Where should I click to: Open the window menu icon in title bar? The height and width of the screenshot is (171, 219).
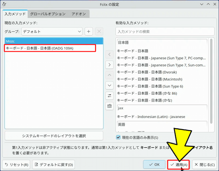click(x=5, y=4)
